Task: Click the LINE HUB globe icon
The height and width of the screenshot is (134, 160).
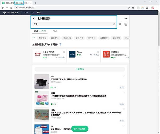Action: [x=5, y=13]
